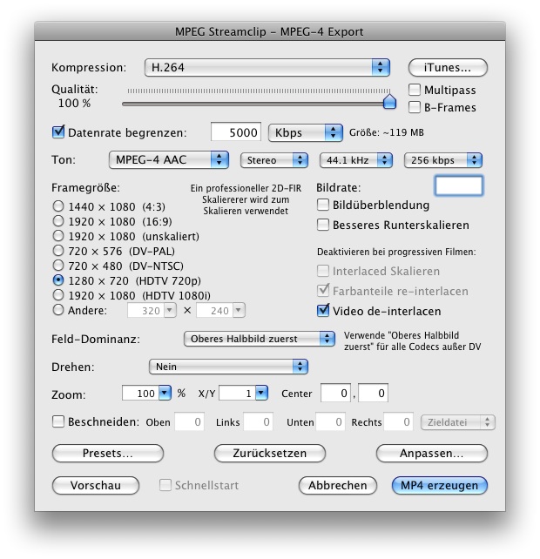Open the Kbps unit dropdown

click(x=305, y=132)
